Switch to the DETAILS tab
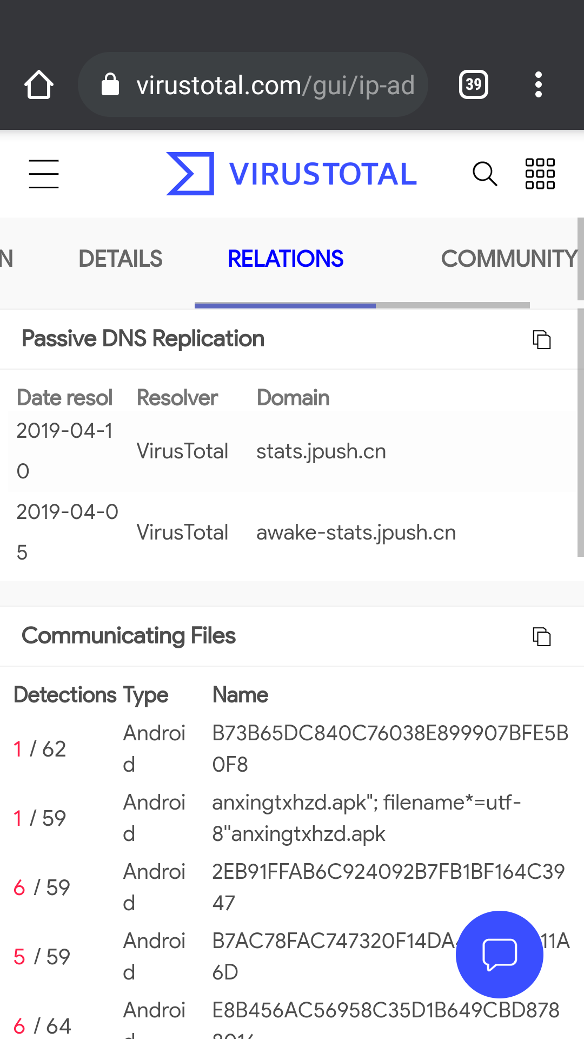Screen dimensions: 584x1039 (x=121, y=259)
